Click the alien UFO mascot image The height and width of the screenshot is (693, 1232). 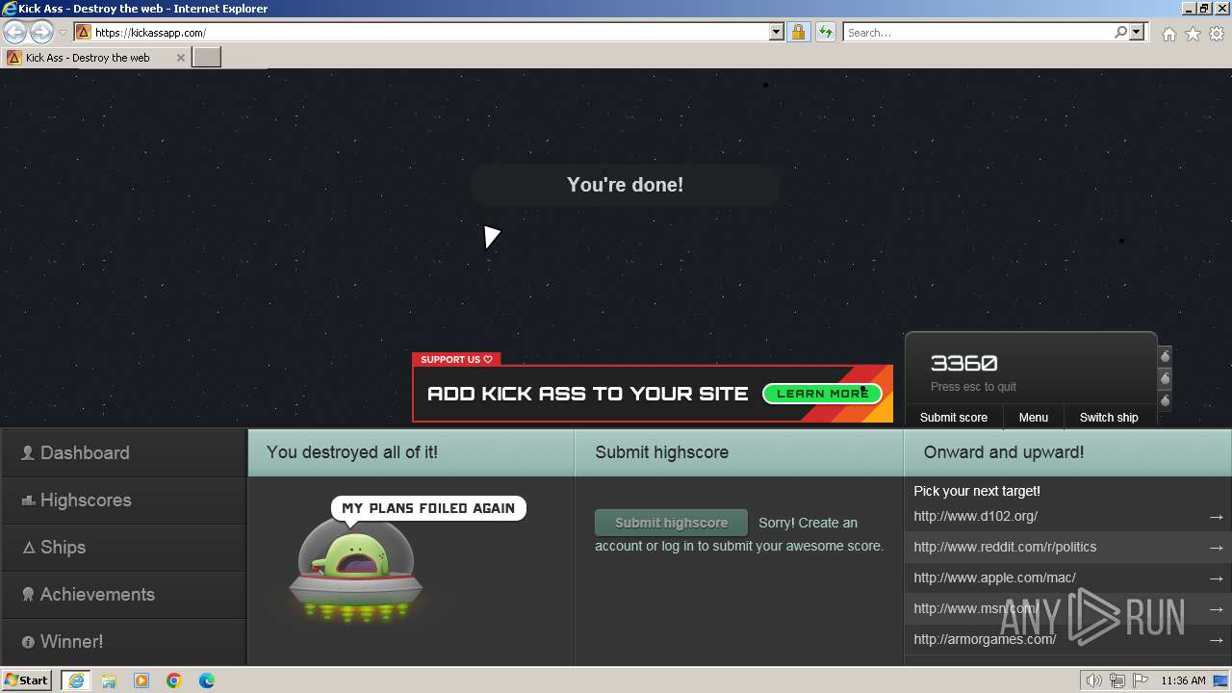pyautogui.click(x=355, y=572)
